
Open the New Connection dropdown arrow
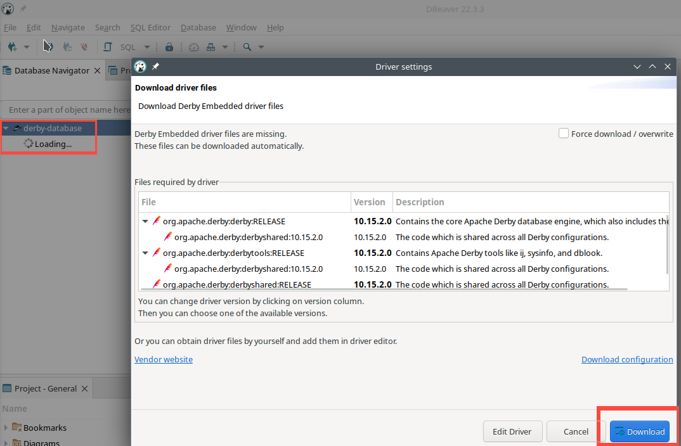click(27, 47)
